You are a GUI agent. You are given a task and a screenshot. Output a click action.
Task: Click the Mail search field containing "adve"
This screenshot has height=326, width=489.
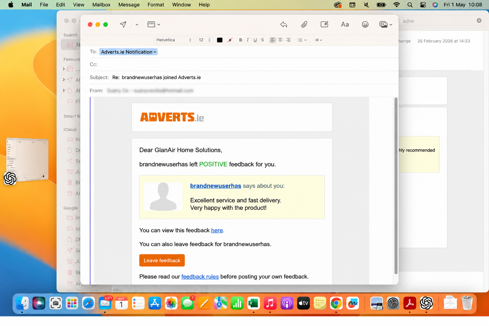(x=439, y=21)
